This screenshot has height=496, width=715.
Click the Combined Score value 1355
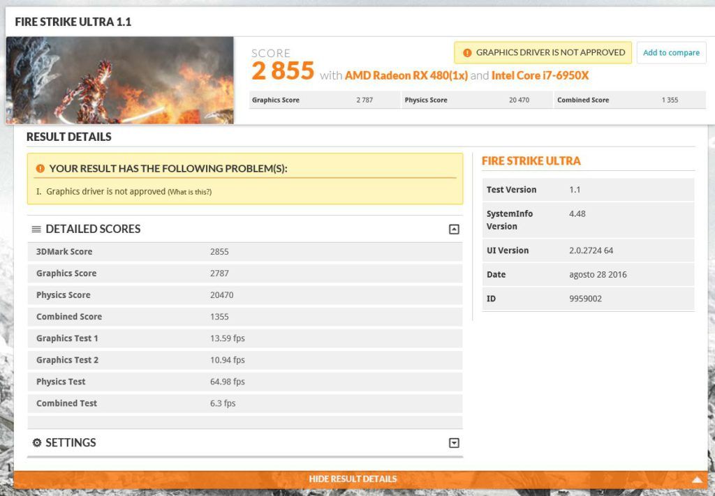click(219, 317)
